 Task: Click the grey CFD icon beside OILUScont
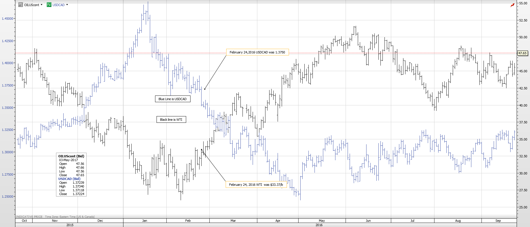pos(20,5)
